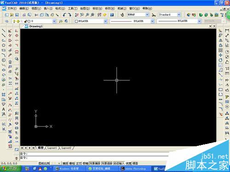Expand the layer list dropdown showing layer 0
This screenshot has width=230, height=172.
tap(54, 21)
